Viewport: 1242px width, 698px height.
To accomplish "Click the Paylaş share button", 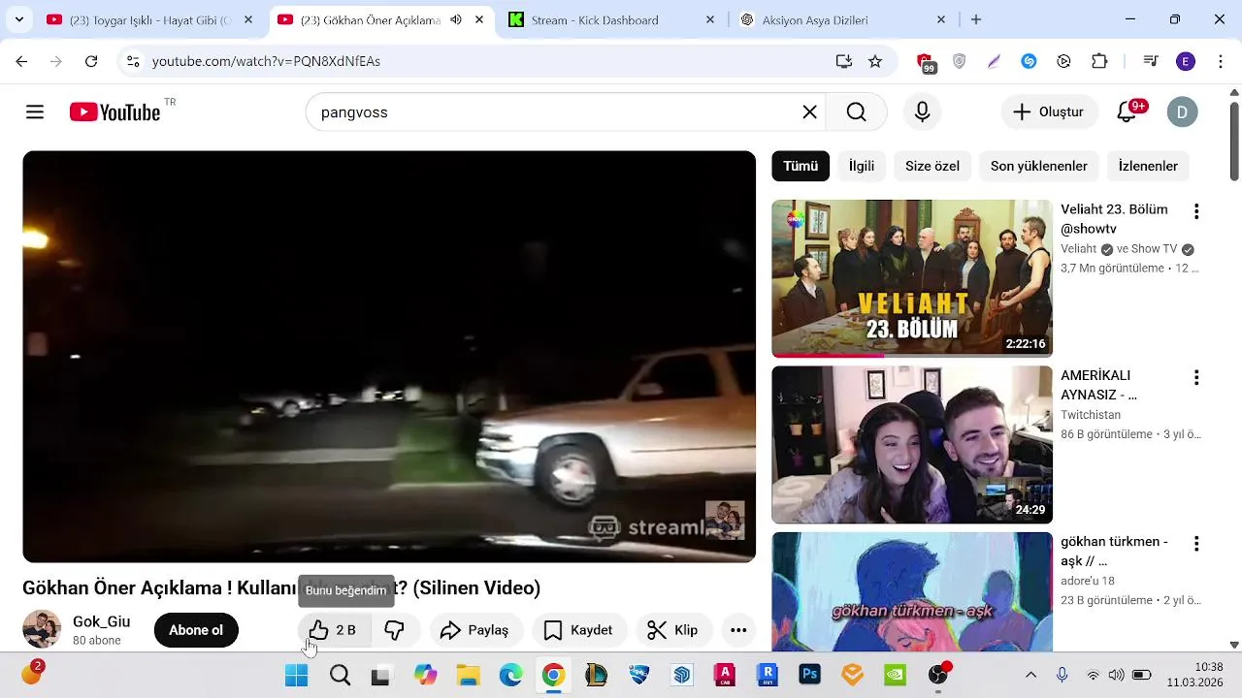I will tap(475, 630).
